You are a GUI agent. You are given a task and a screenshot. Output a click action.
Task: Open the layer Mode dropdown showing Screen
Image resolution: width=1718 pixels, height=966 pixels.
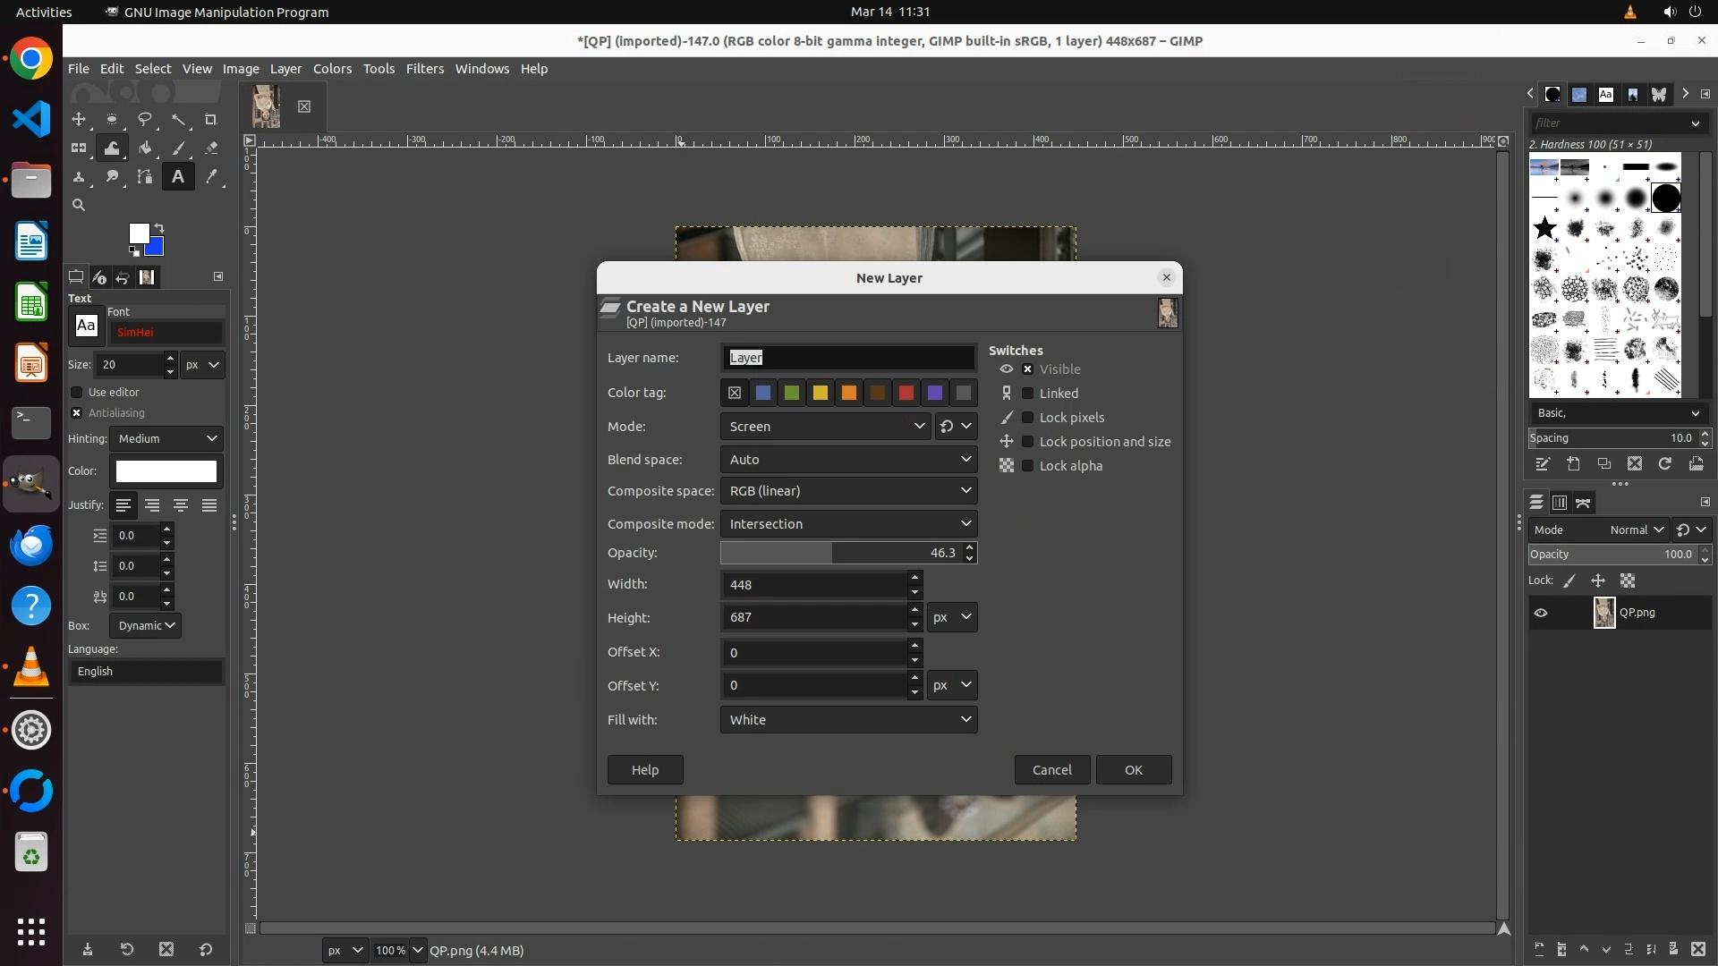click(825, 427)
